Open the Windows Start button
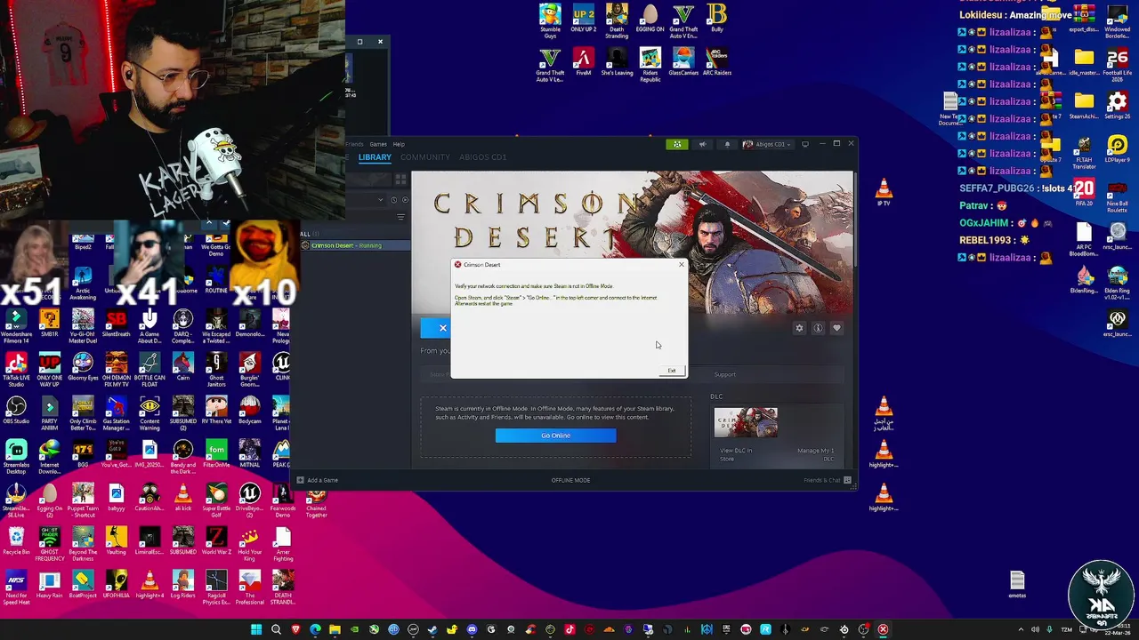Viewport: 1139px width, 640px height. coord(256,629)
